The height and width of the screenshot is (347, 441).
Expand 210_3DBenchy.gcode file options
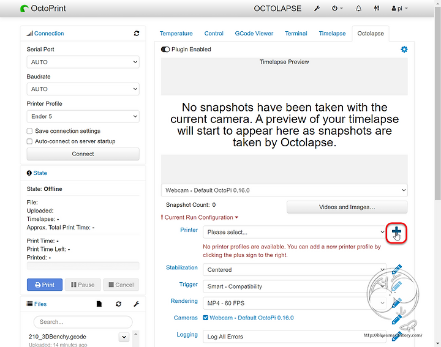tap(124, 337)
